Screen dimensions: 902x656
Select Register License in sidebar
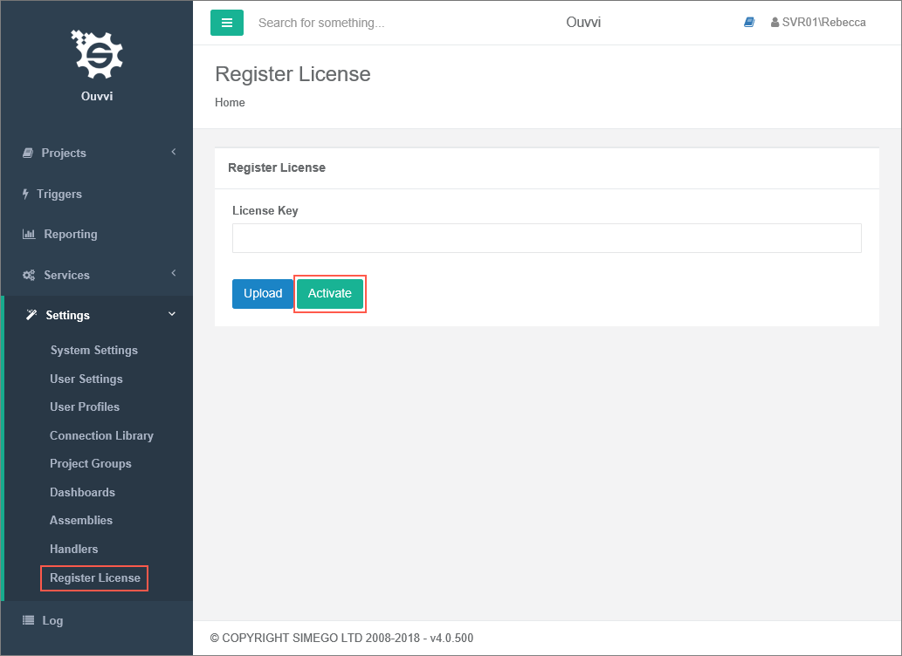(x=95, y=577)
